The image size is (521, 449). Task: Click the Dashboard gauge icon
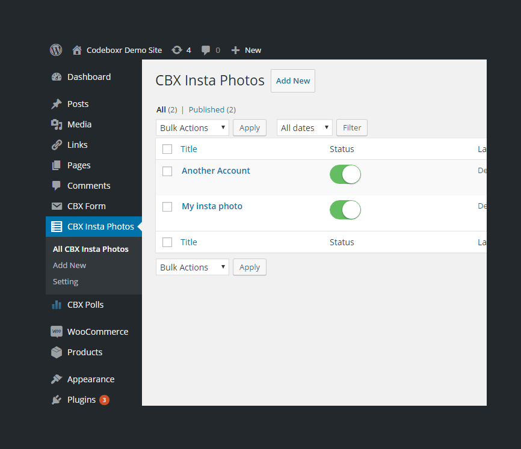coord(57,77)
